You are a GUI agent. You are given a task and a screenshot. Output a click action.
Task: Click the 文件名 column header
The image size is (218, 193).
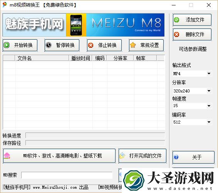click(42, 58)
